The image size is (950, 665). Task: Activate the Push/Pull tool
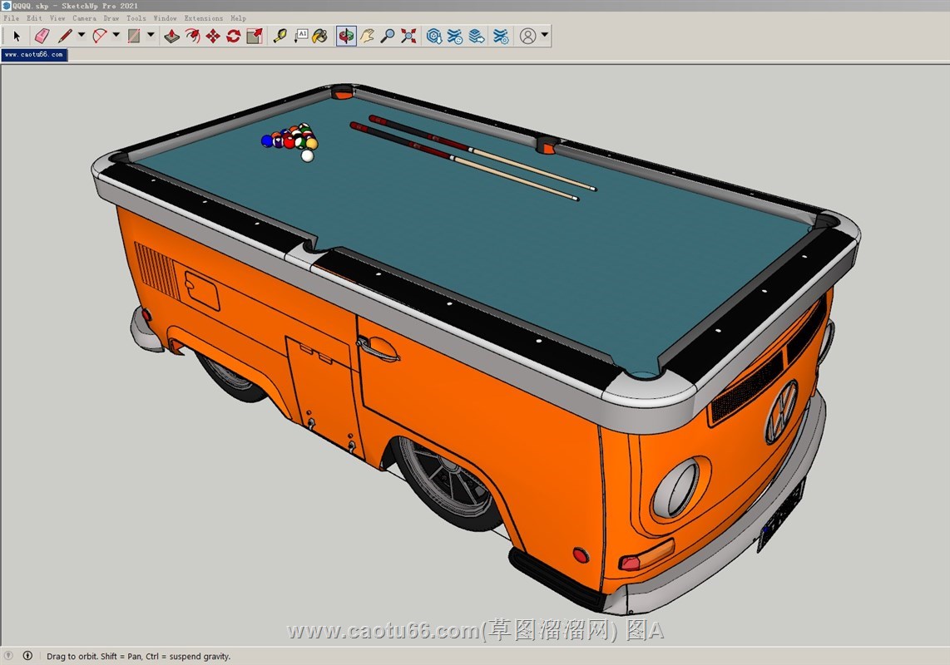[172, 37]
